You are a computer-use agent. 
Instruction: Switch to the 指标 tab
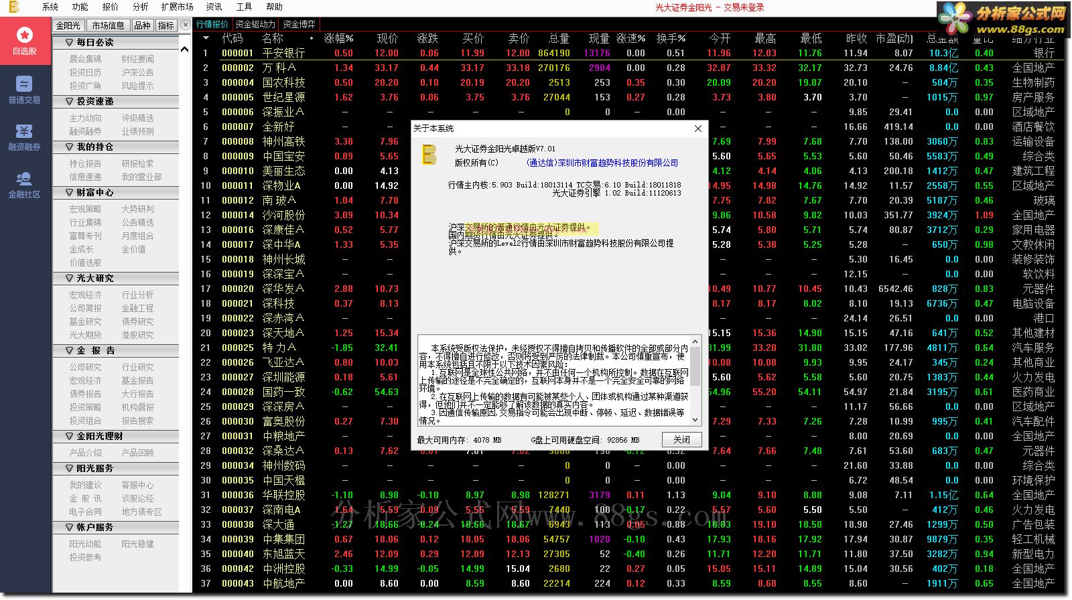(x=166, y=25)
